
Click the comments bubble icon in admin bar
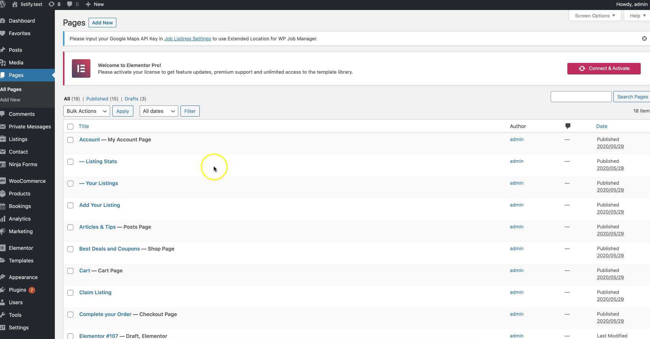coord(70,4)
